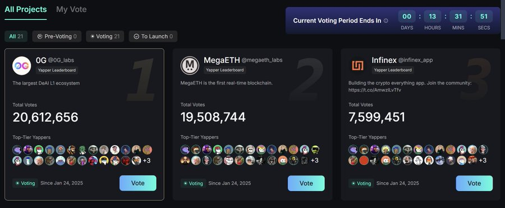
Task: Click the info icon beside voting period text
Action: click(x=386, y=21)
